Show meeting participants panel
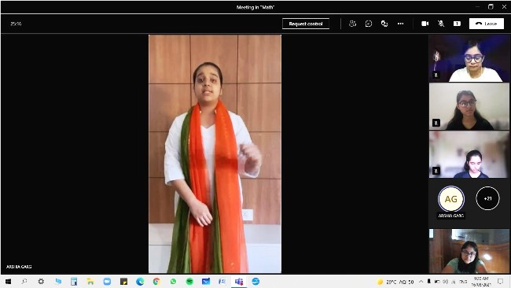 click(x=352, y=24)
